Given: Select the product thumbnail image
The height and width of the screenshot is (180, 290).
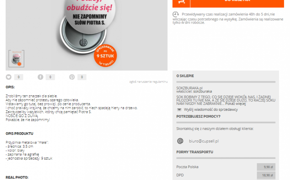Looking at the screenshot, I should pyautogui.click(x=16, y=59).
